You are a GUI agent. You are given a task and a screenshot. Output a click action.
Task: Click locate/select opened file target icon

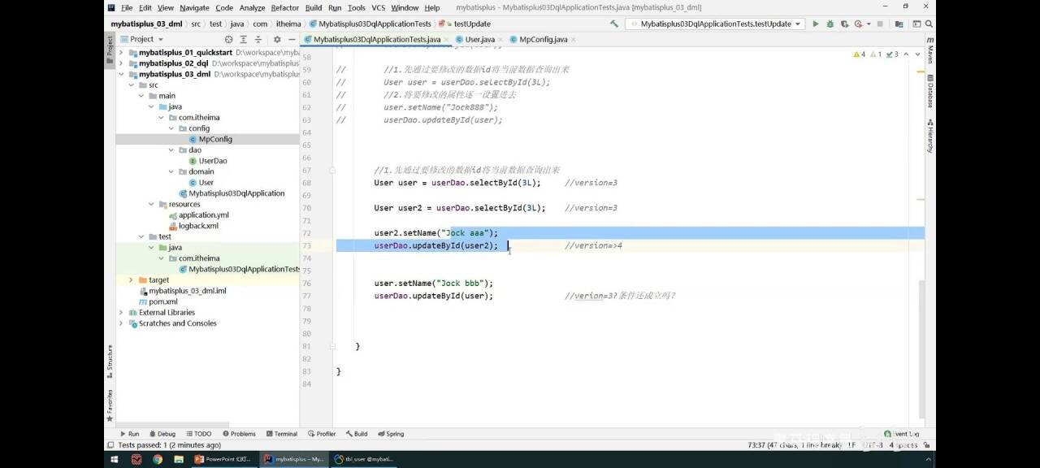pos(229,39)
